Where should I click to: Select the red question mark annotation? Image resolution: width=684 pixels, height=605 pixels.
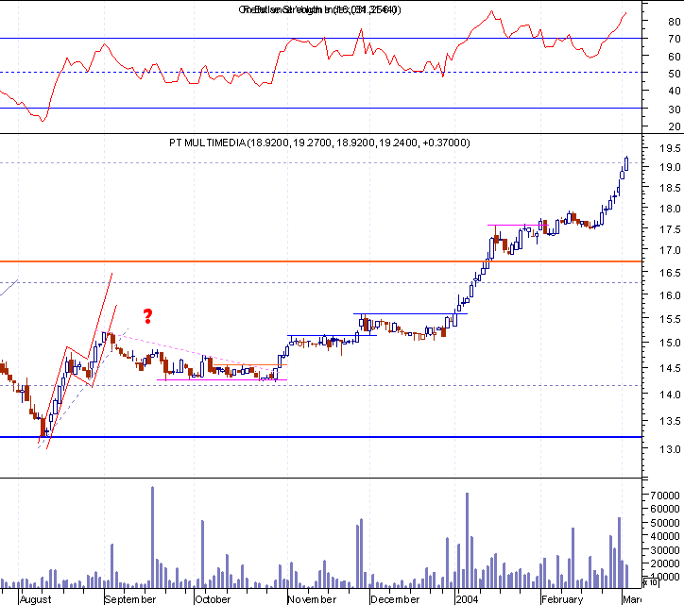pos(148,316)
